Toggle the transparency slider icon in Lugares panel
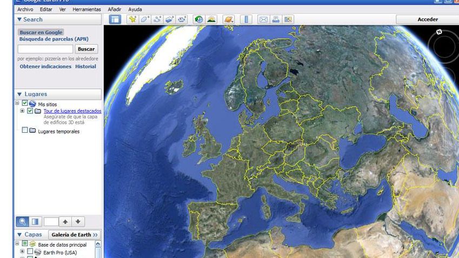This screenshot has width=459, height=258. [35, 222]
